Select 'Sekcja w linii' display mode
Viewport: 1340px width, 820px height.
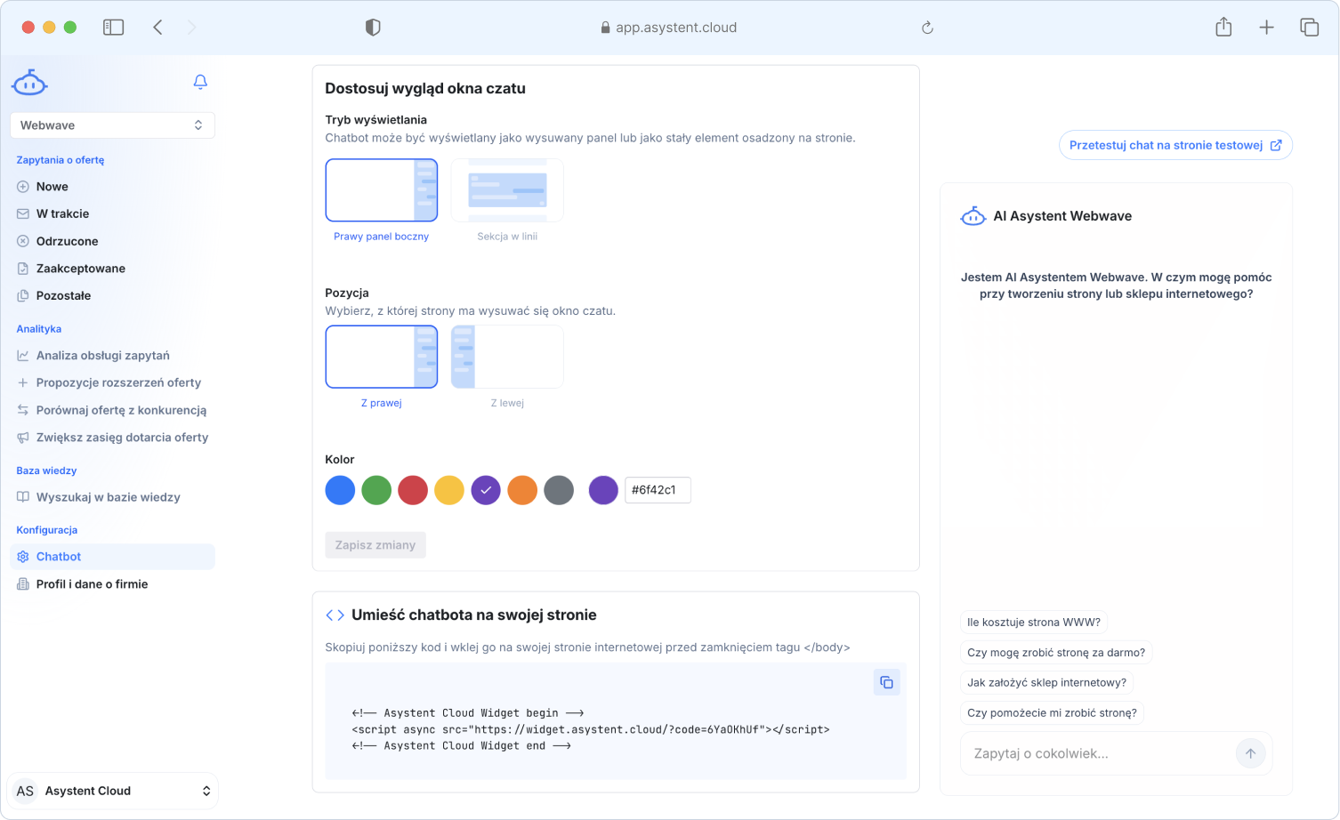click(x=507, y=190)
